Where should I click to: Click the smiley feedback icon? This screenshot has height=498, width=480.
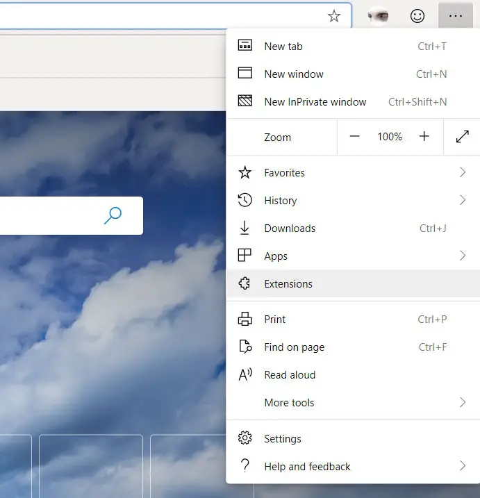point(417,16)
